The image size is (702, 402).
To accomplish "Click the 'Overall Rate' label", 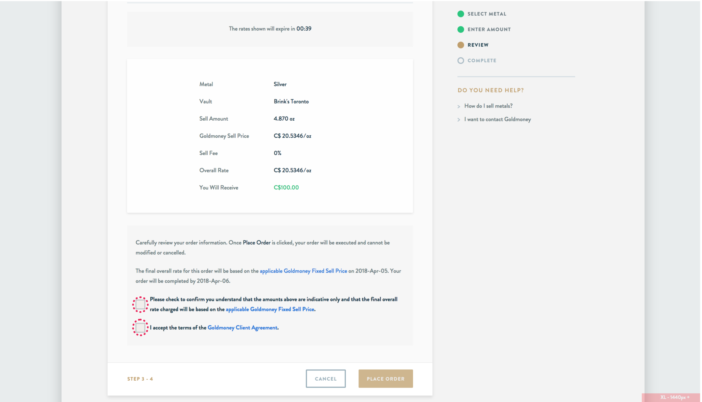I will (214, 170).
